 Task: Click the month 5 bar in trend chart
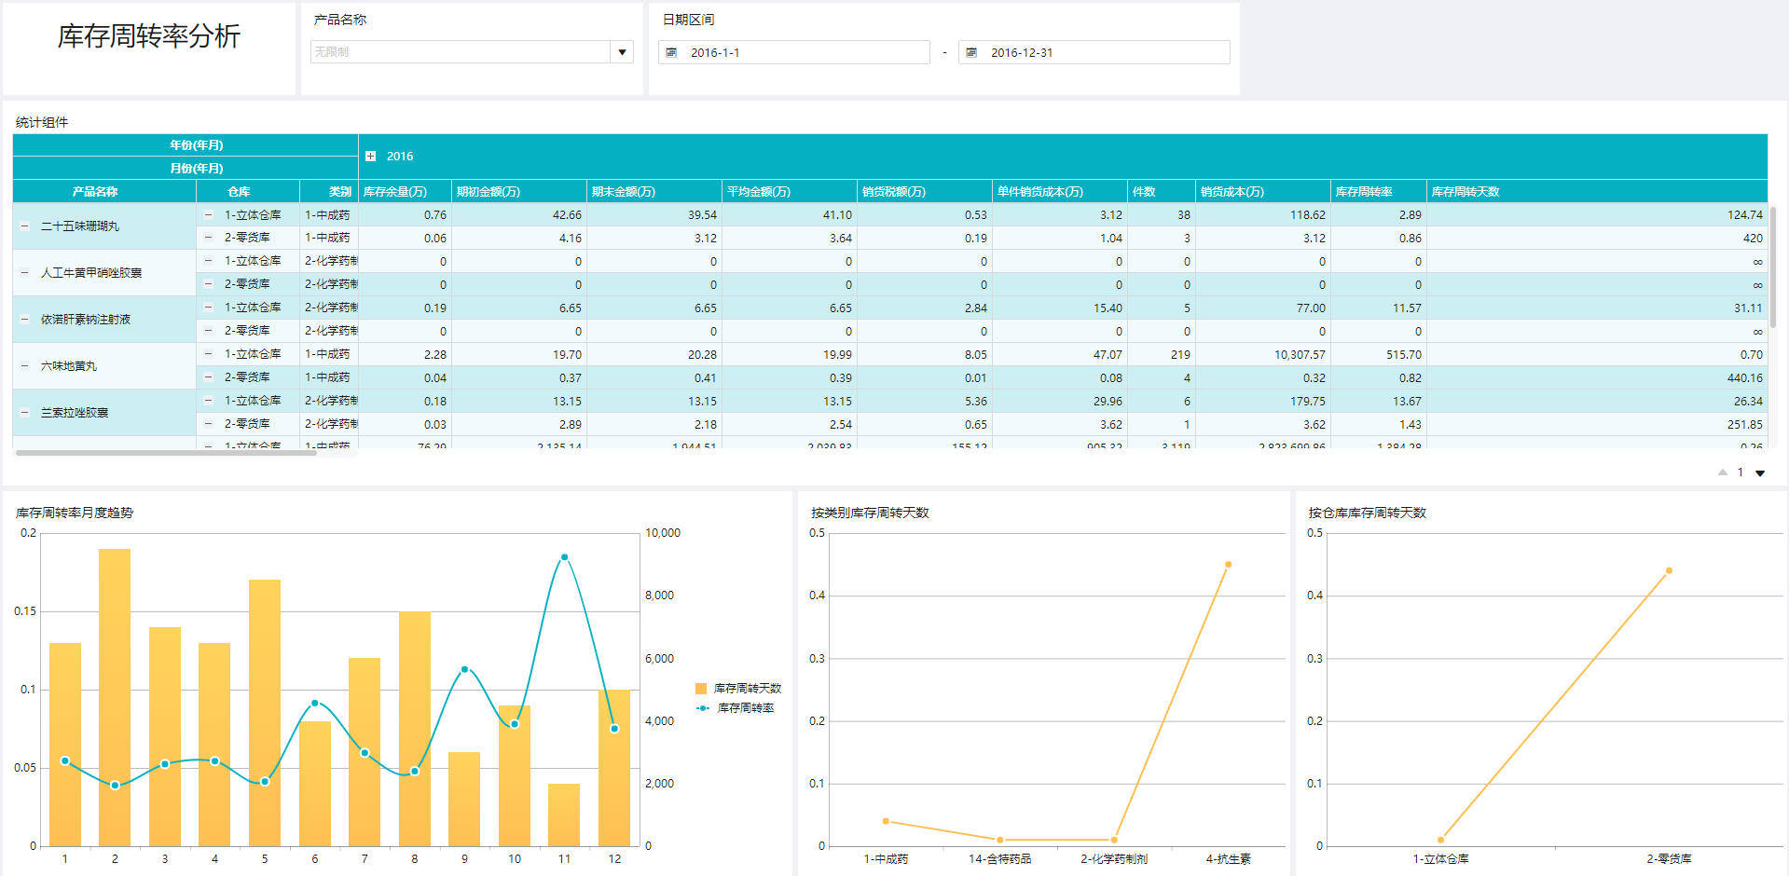(265, 713)
